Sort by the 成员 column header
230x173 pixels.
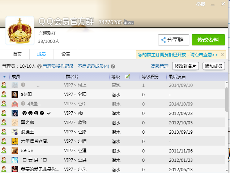click(16, 77)
